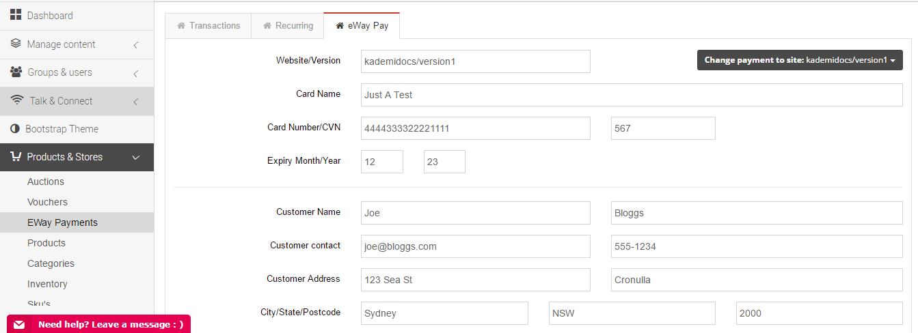
Task: Click the Card Name input field
Action: click(x=632, y=95)
